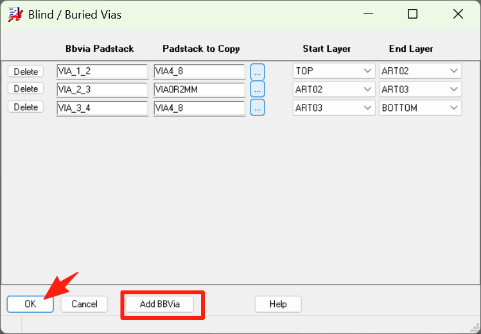Click the Allegro app icon in title bar
Screen dimensions: 481x334
(15, 14)
